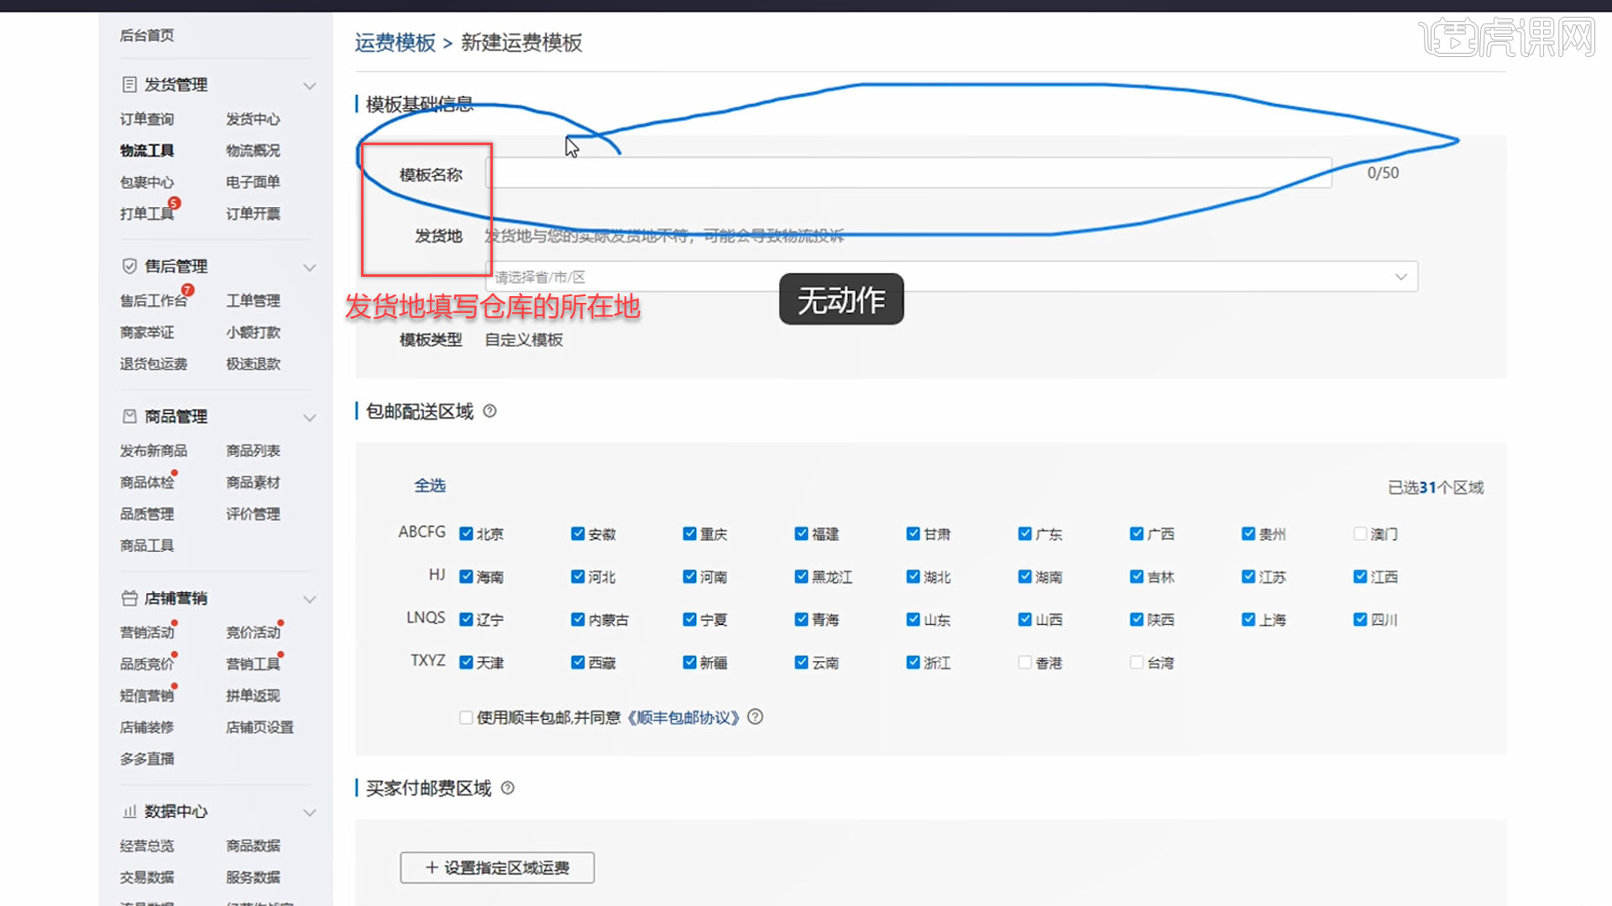
Task: Open 经营总览 menu item
Action: pyautogui.click(x=147, y=846)
